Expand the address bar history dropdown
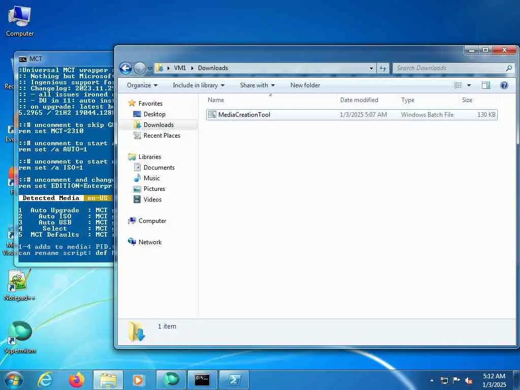This screenshot has width=520, height=390. 371,69
